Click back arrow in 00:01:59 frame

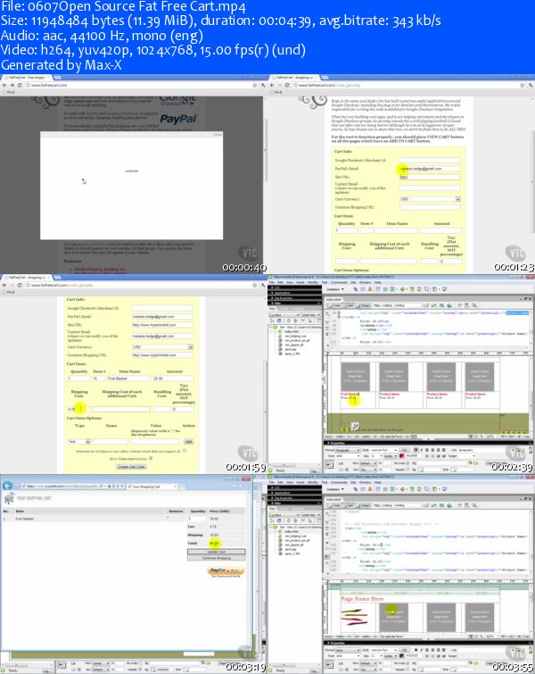pos(4,285)
